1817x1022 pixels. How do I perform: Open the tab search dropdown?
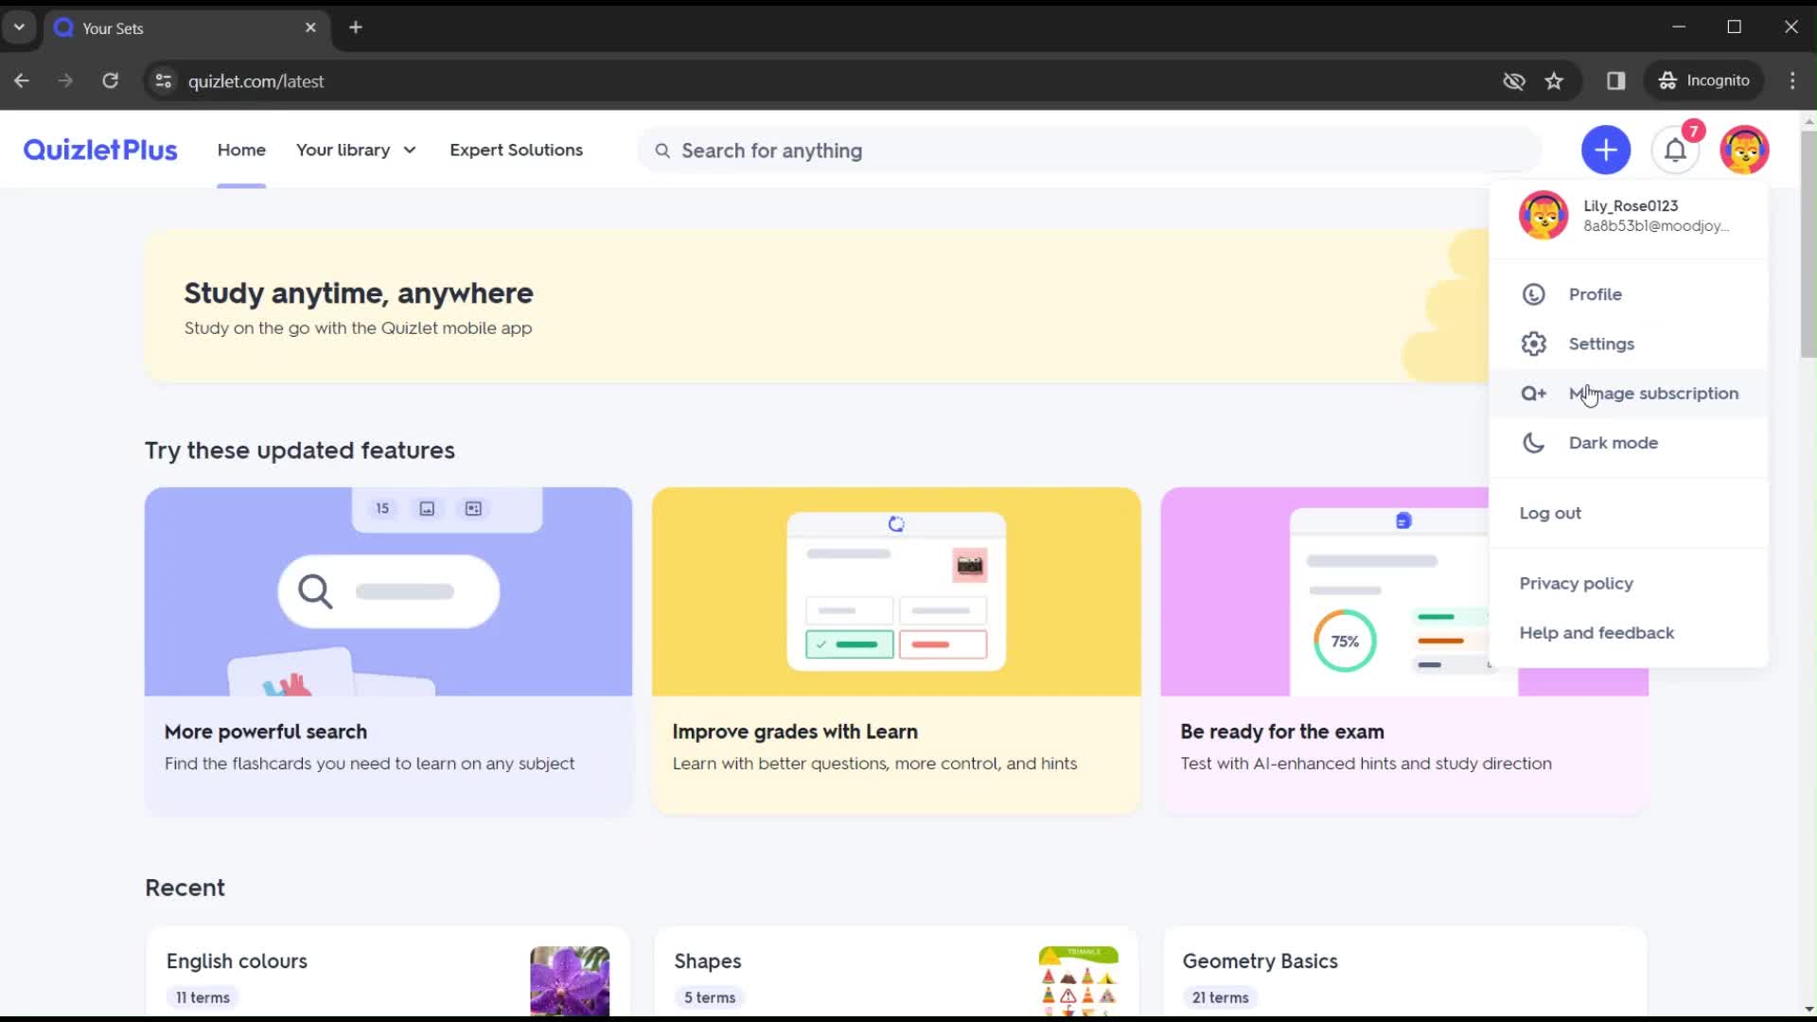[x=19, y=27]
